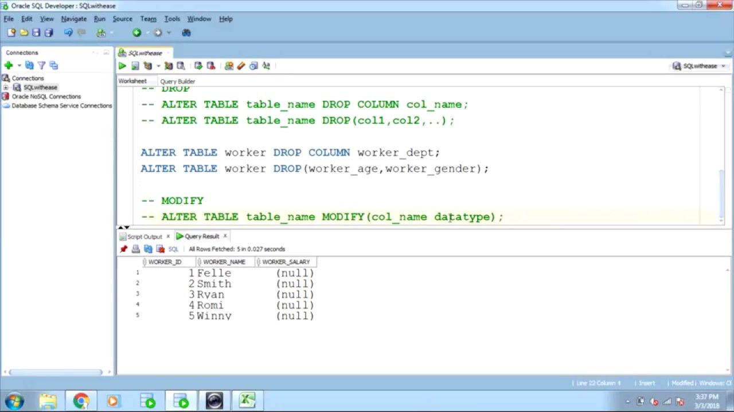Add a new connection with green plus
Viewport: 734px width, 412px height.
tap(9, 65)
